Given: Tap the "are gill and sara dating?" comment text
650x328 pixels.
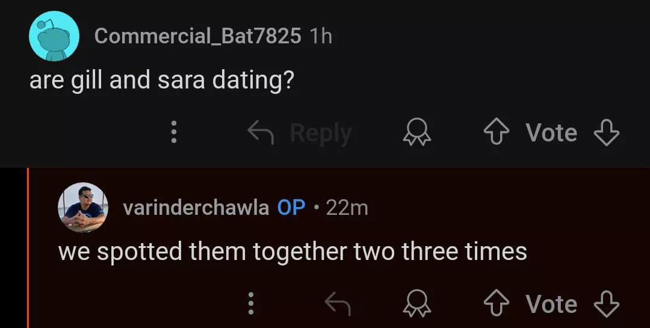Looking at the screenshot, I should pyautogui.click(x=162, y=81).
